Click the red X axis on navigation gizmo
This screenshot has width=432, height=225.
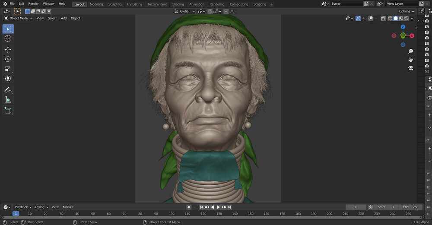[x=412, y=36]
